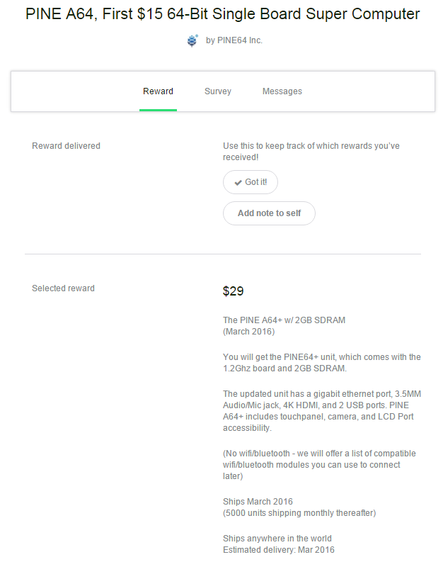Click the "PINE A64+ w/ 2GB SDRAM" reward name

pyautogui.click(x=284, y=320)
